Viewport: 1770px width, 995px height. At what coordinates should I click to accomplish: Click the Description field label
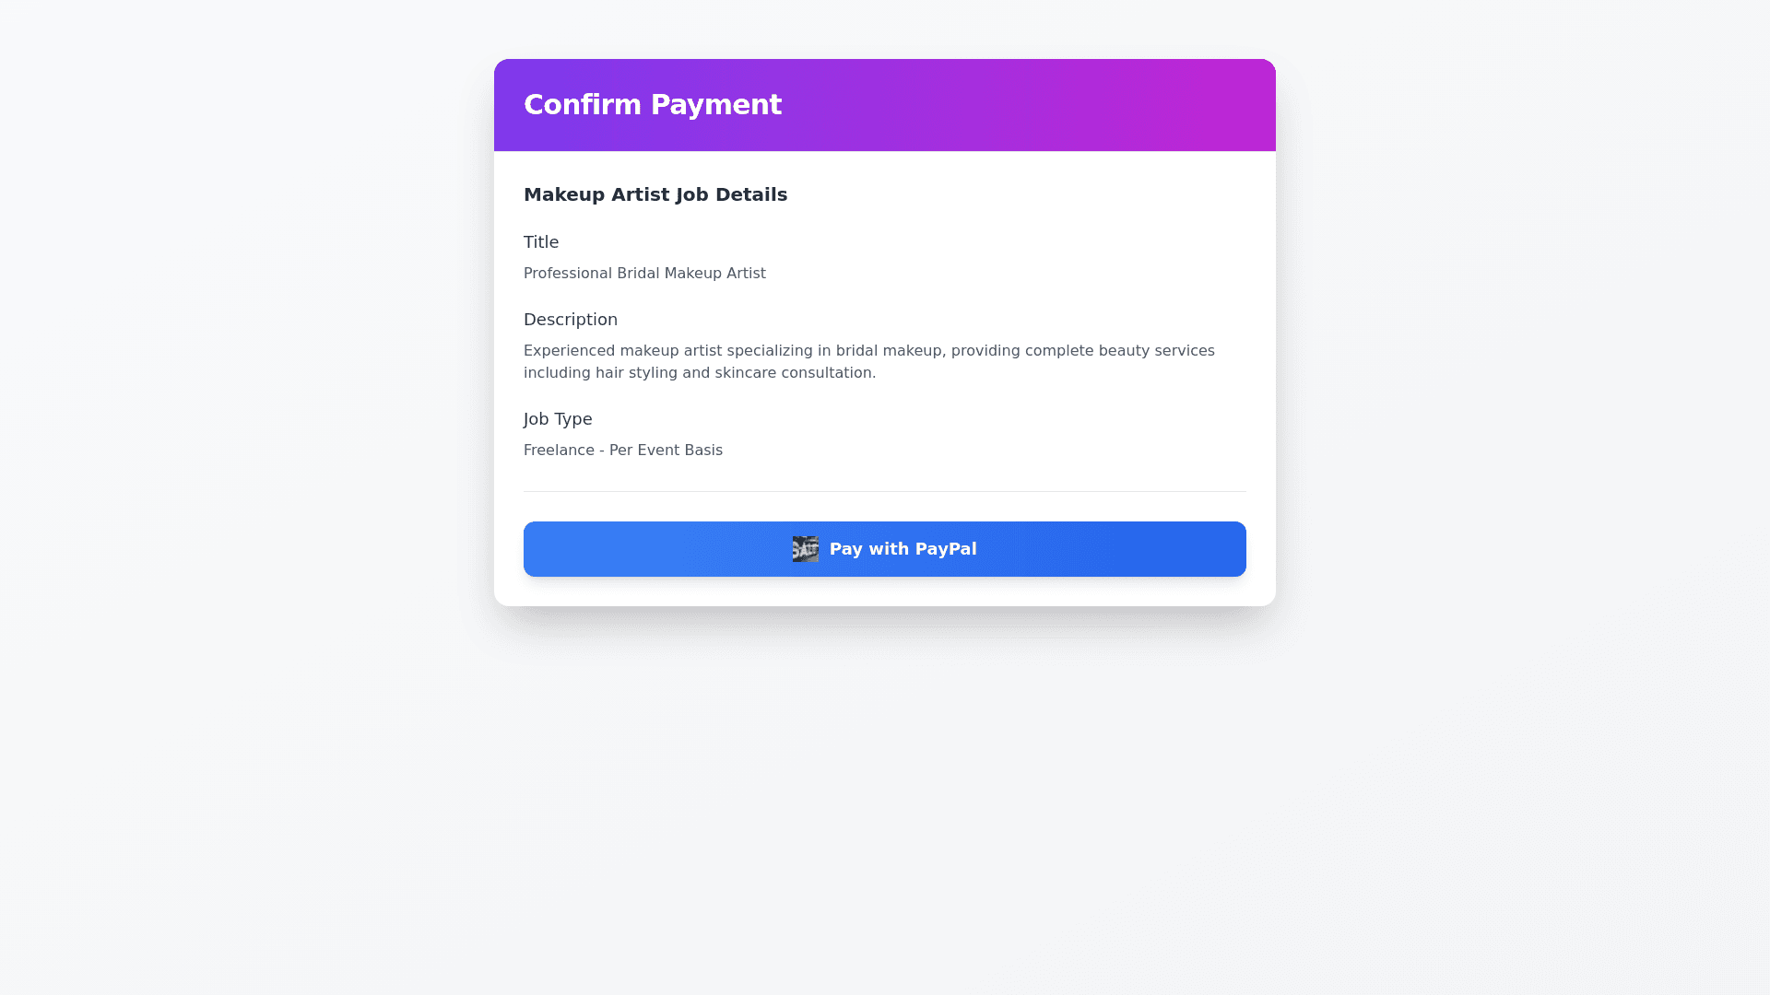point(570,320)
